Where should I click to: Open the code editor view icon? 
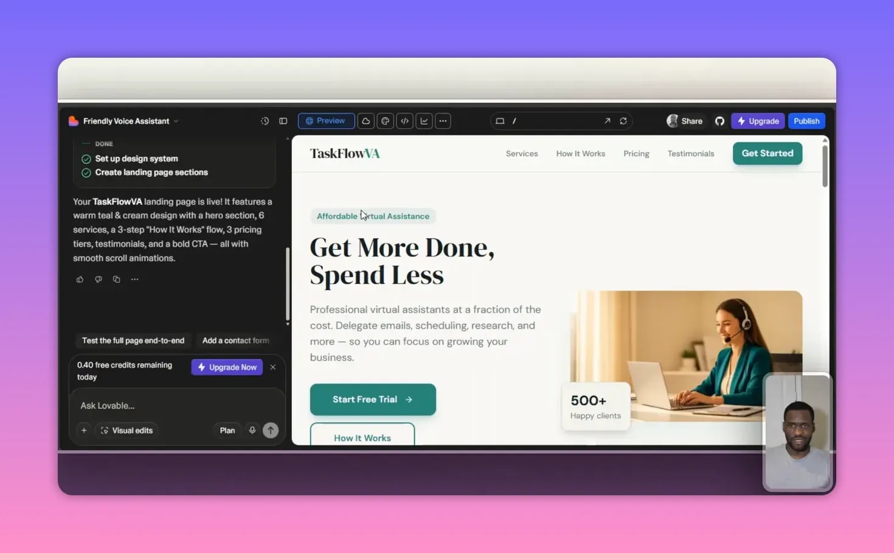(x=404, y=121)
